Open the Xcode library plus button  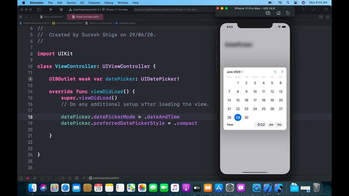(303, 10)
